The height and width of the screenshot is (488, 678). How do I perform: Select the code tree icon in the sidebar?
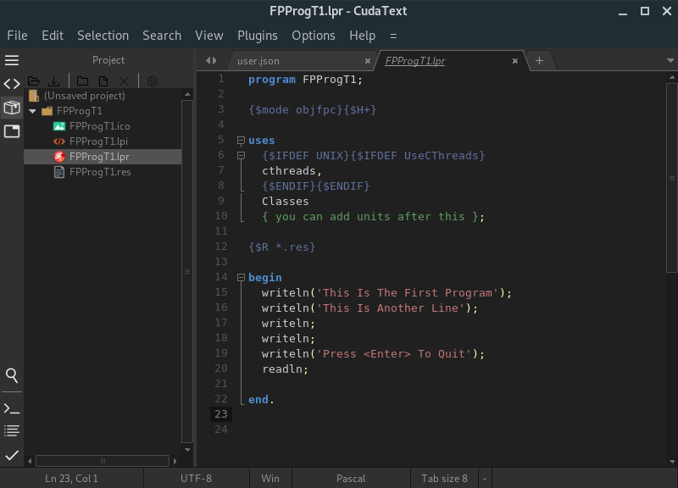[11, 83]
